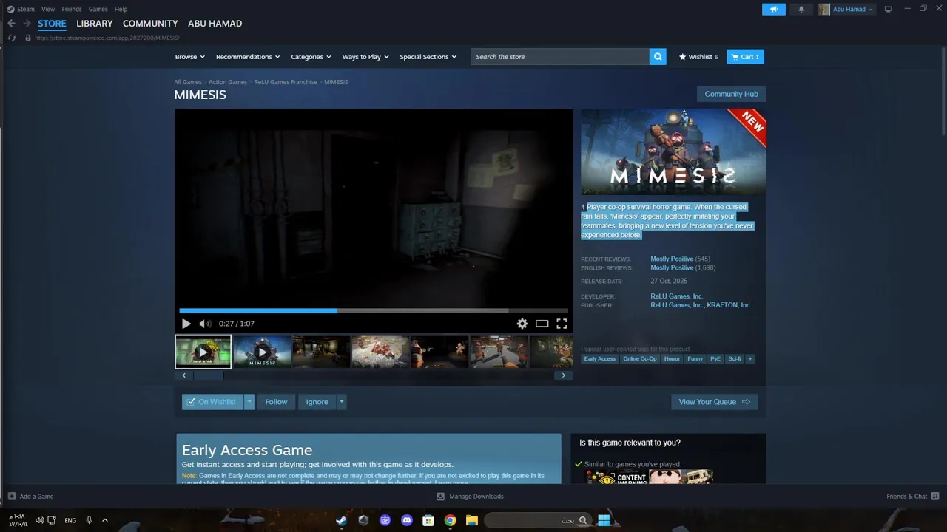Image resolution: width=947 pixels, height=532 pixels.
Task: Open the All Games breadcrumb
Action: point(188,82)
